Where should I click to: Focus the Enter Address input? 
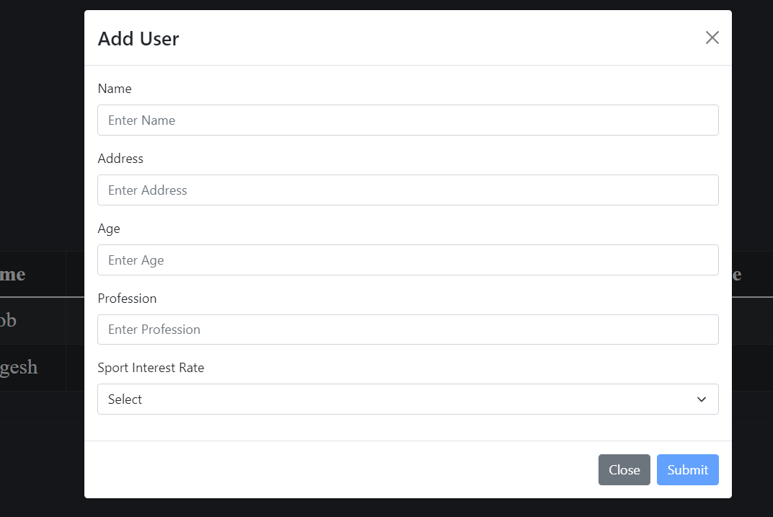[408, 190]
